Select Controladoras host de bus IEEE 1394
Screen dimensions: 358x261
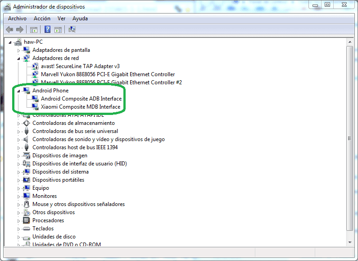pos(75,147)
